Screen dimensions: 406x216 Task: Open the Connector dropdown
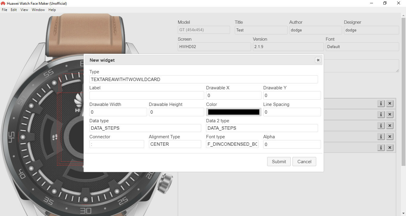(117, 144)
